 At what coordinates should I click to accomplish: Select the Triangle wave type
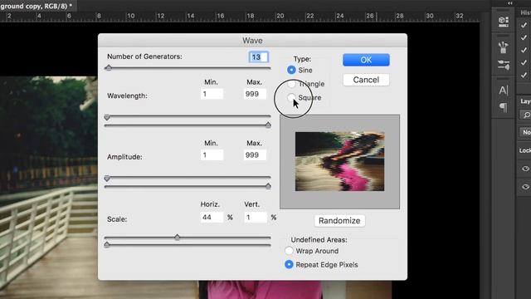(x=291, y=84)
